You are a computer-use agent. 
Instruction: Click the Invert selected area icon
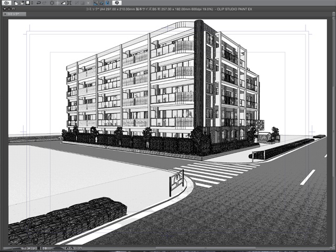[x=83, y=3]
